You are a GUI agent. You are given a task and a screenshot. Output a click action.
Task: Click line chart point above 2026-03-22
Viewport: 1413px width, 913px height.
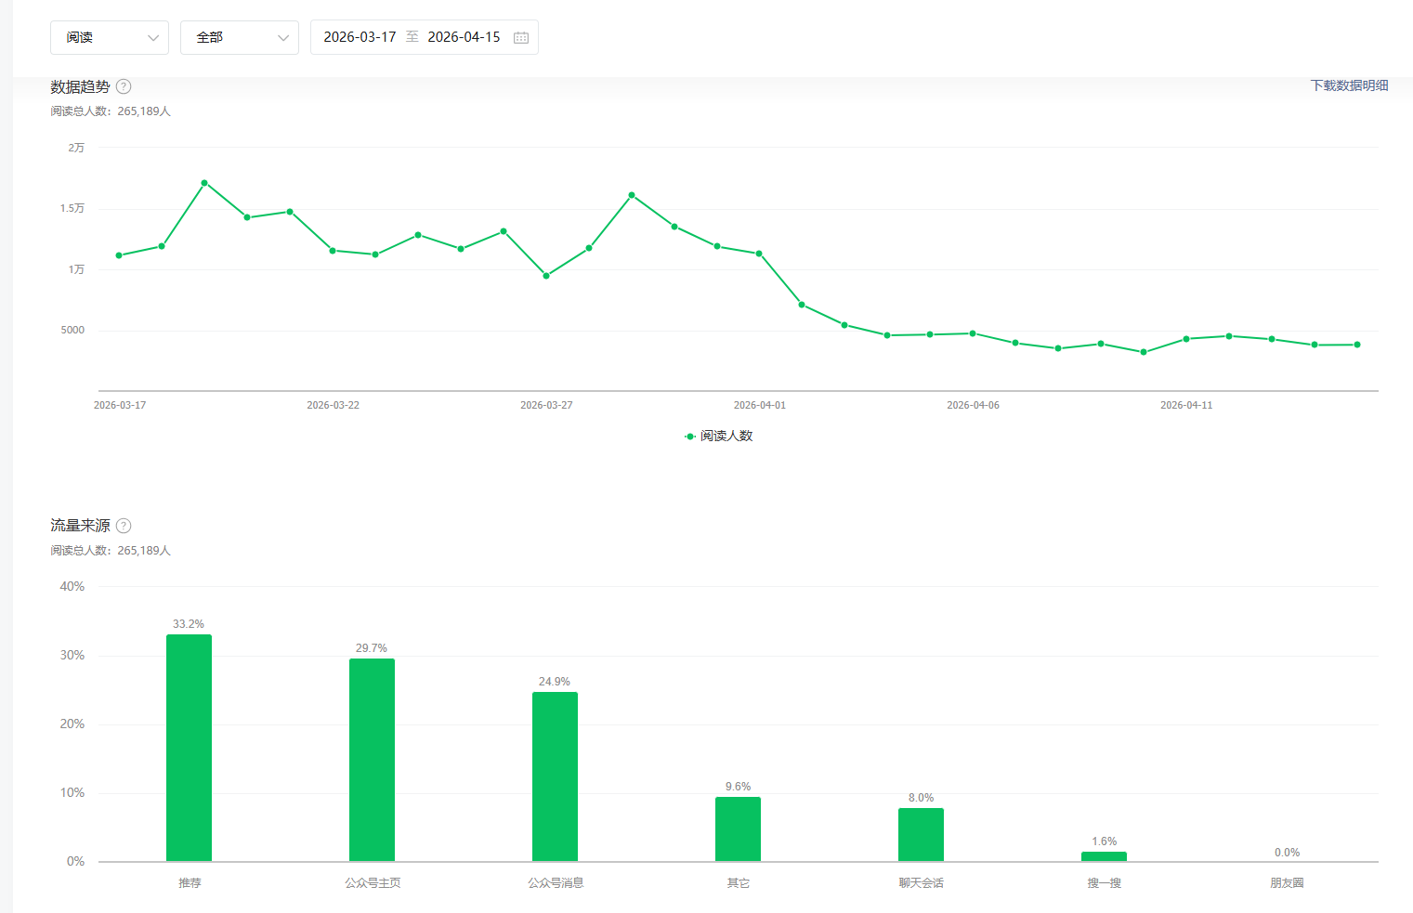pos(333,251)
